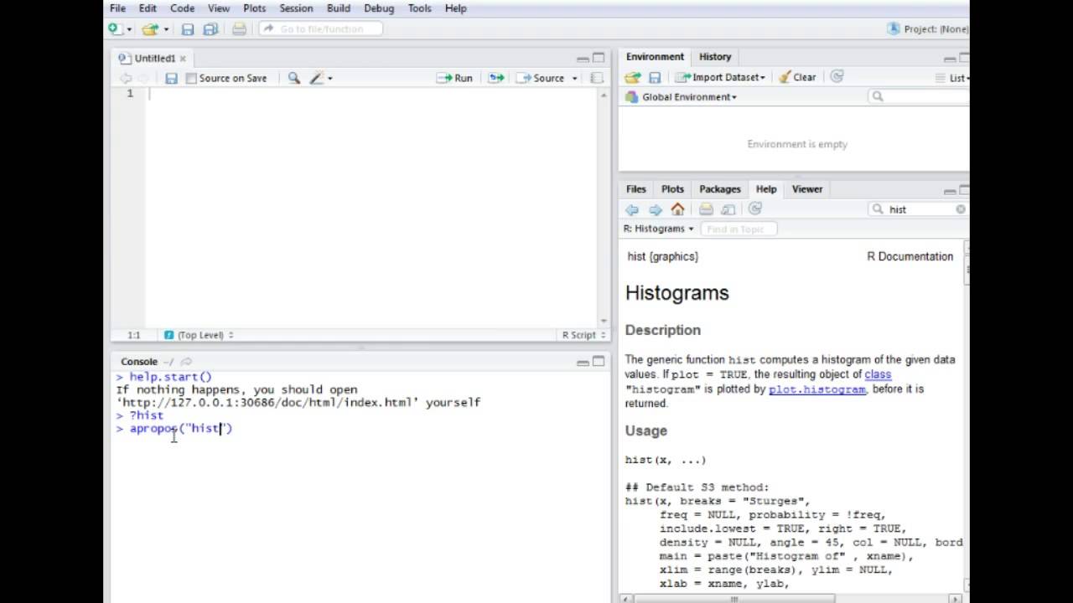
Task: Refresh the Environment pane
Action: click(x=837, y=77)
